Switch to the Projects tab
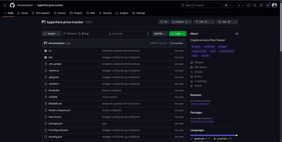The width and height of the screenshot is (282, 142). tap(76, 13)
